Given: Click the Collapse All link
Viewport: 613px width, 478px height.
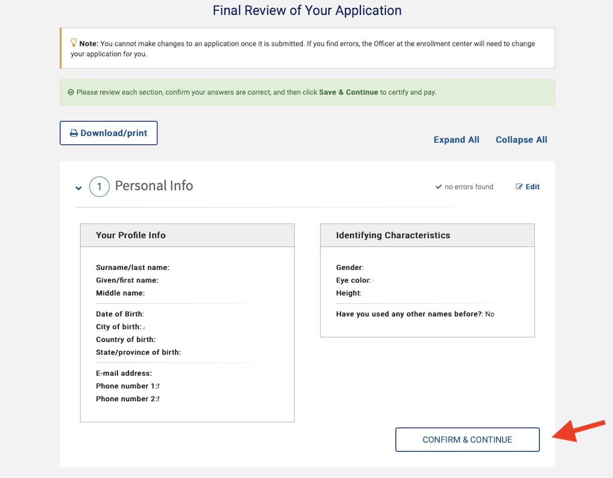Looking at the screenshot, I should point(521,140).
